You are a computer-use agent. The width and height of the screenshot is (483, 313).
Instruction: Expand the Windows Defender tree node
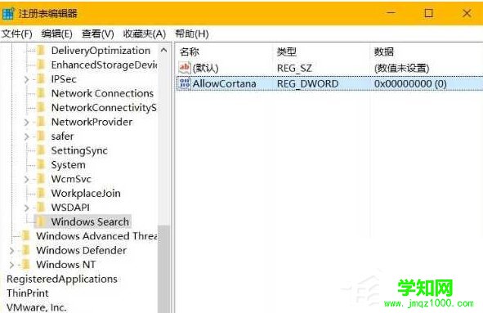click(11, 251)
